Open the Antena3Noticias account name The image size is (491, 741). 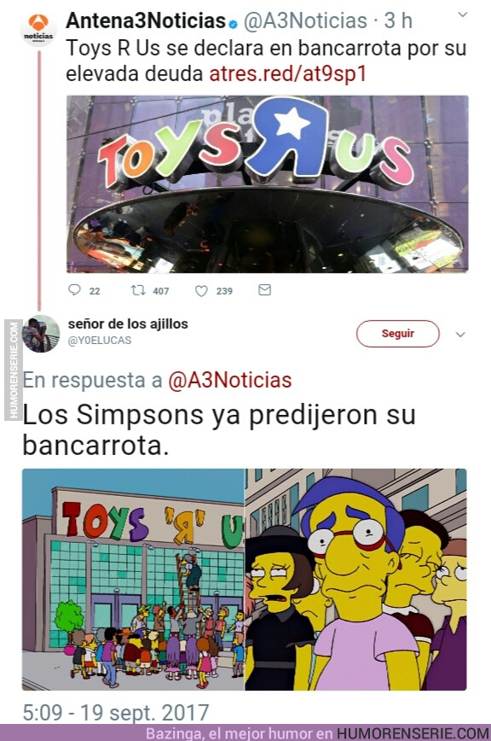point(146,20)
